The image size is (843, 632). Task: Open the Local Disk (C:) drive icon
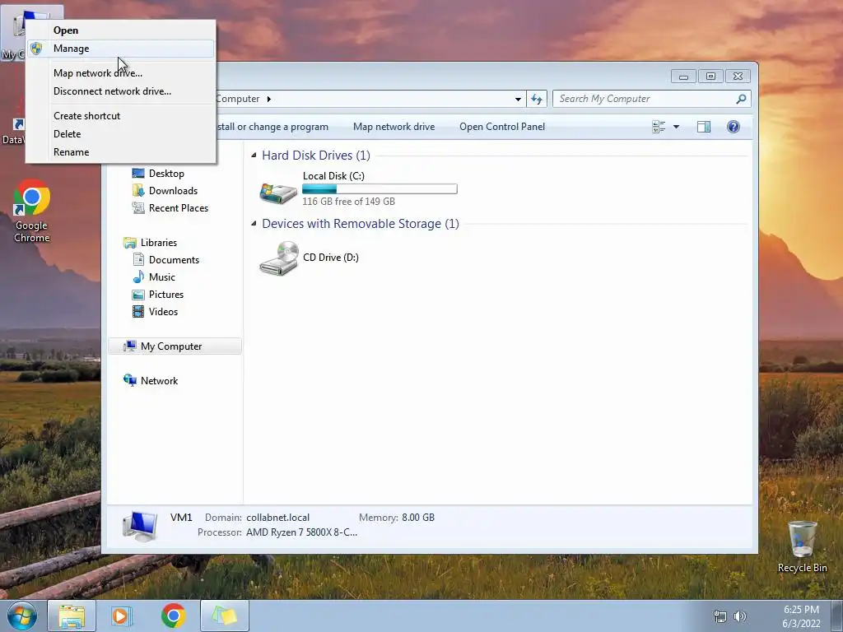[278, 193]
